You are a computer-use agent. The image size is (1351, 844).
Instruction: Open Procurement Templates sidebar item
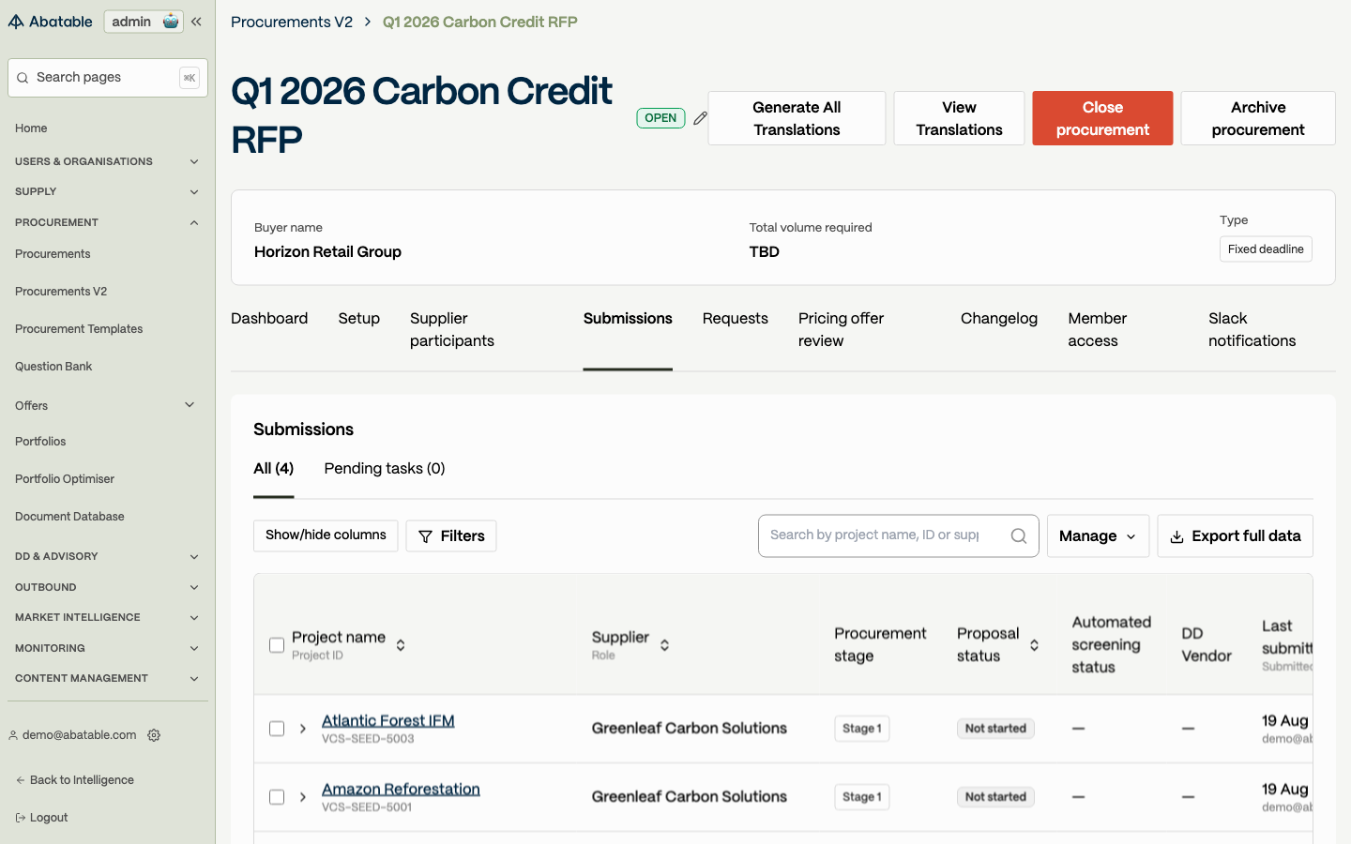79,329
